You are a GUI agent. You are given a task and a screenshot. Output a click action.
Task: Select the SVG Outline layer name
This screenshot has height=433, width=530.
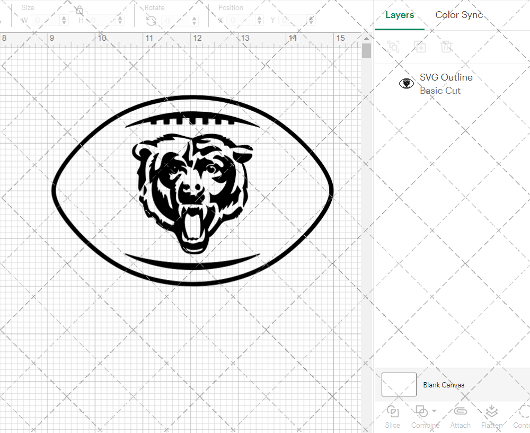446,77
